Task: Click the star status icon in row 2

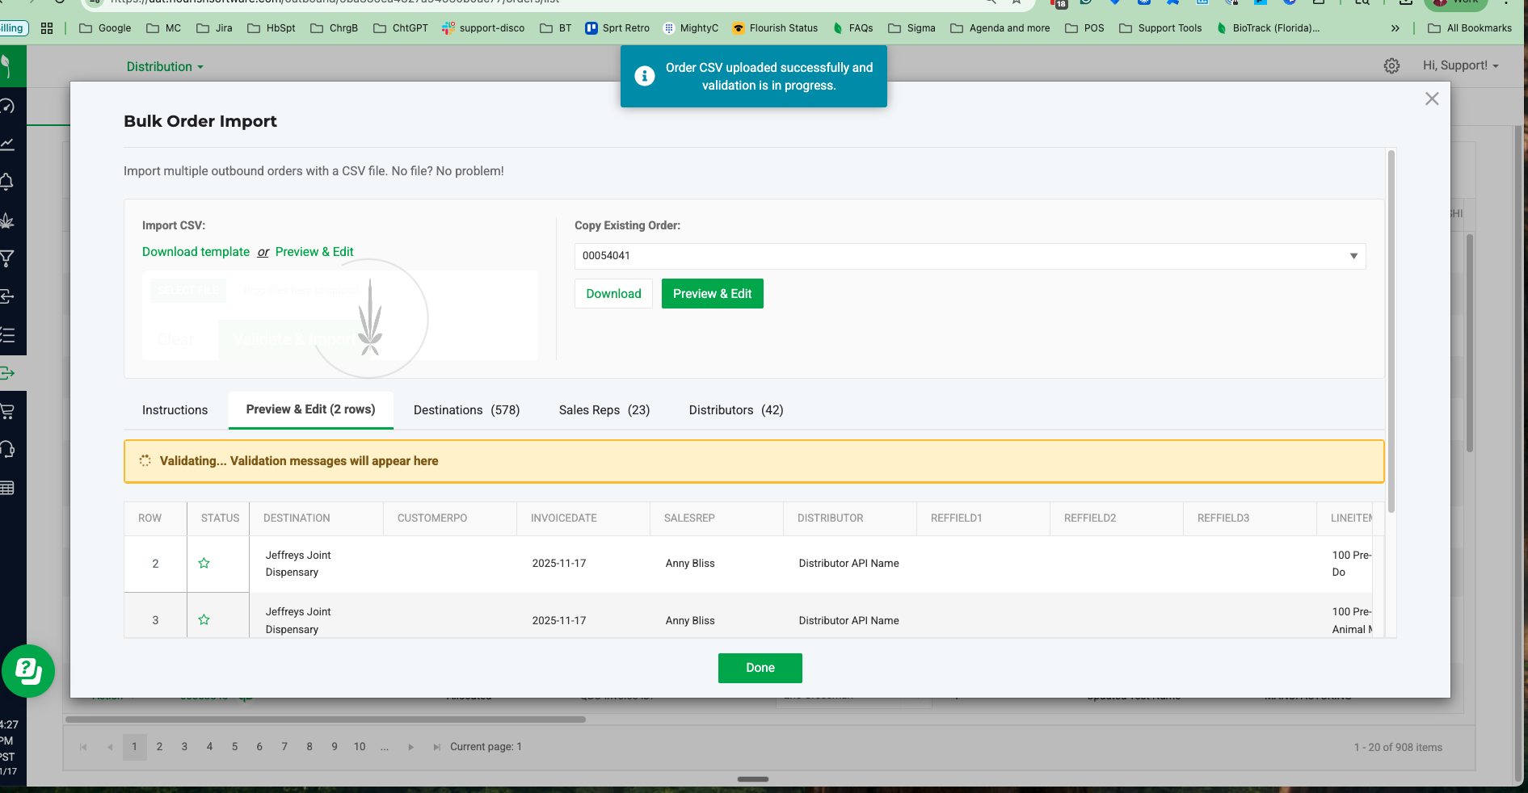Action: click(204, 564)
